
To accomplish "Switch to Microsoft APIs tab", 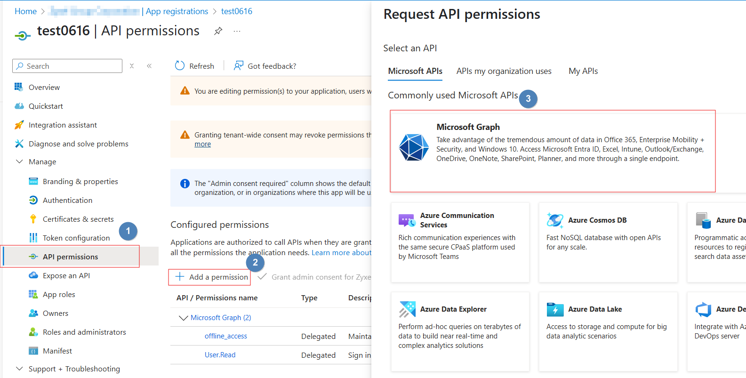I will point(415,71).
